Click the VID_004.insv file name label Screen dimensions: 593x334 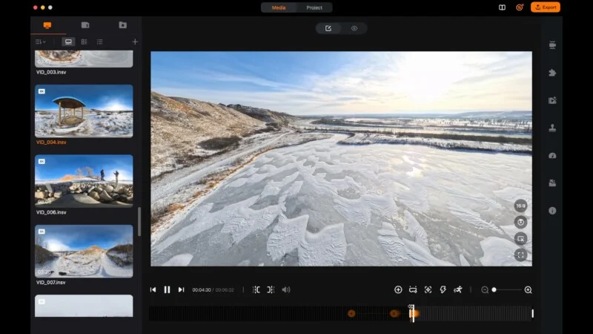pyautogui.click(x=51, y=143)
